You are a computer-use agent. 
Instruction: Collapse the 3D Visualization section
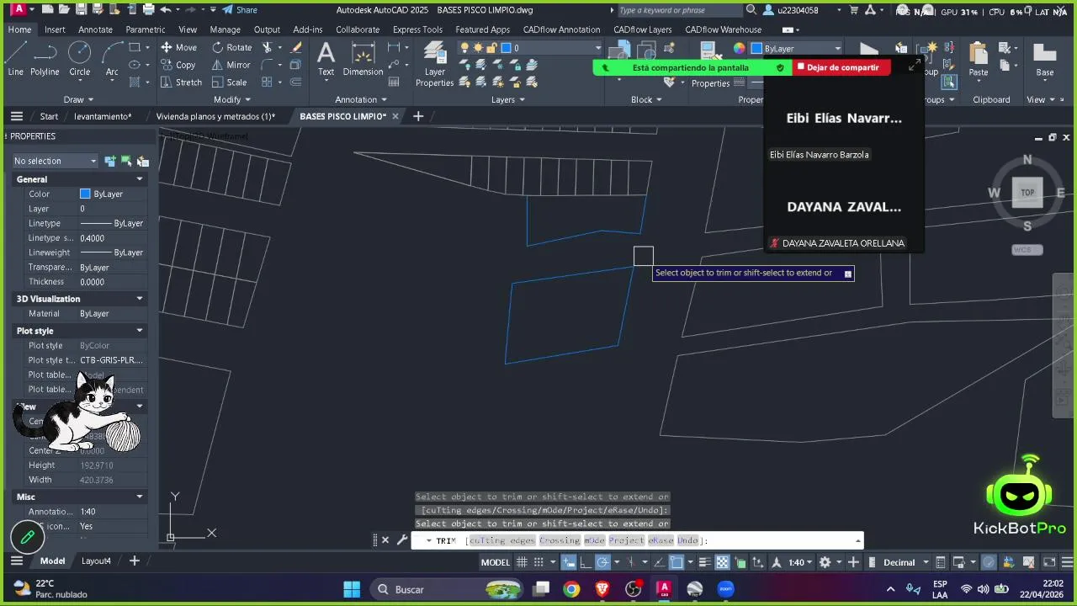(140, 299)
